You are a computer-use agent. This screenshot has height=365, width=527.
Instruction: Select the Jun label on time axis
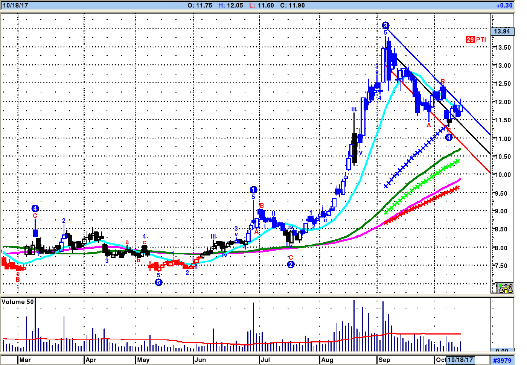pyautogui.click(x=200, y=360)
